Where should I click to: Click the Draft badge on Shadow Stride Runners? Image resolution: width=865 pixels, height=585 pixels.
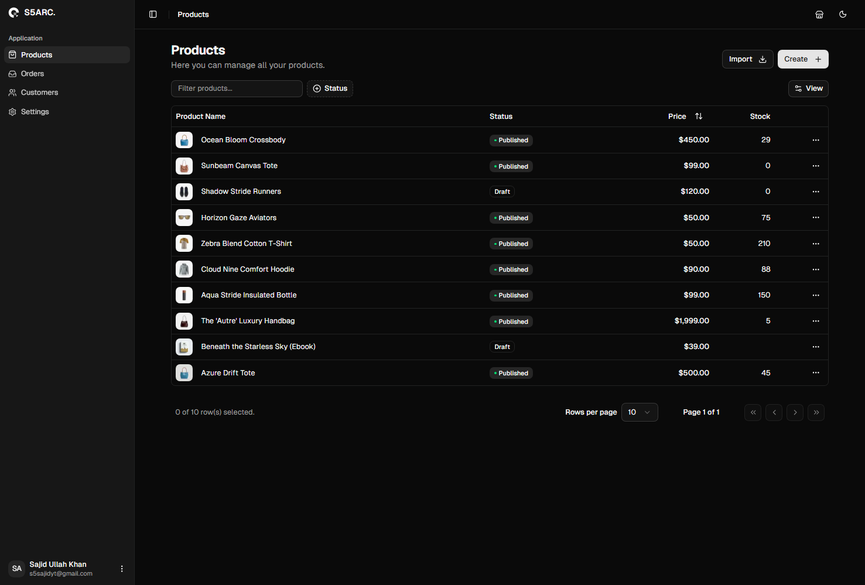(x=502, y=191)
